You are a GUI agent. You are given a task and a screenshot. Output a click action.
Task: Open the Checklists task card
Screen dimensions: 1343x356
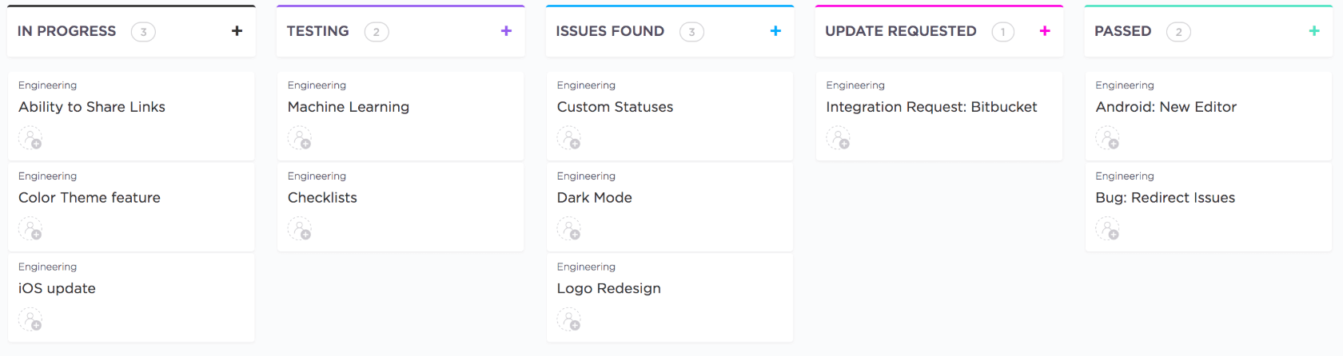tap(322, 198)
